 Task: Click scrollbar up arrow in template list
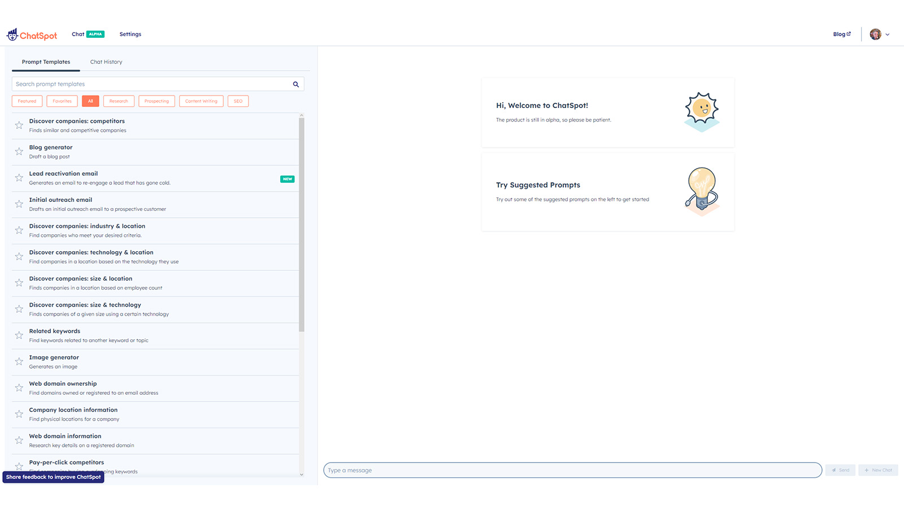click(302, 115)
